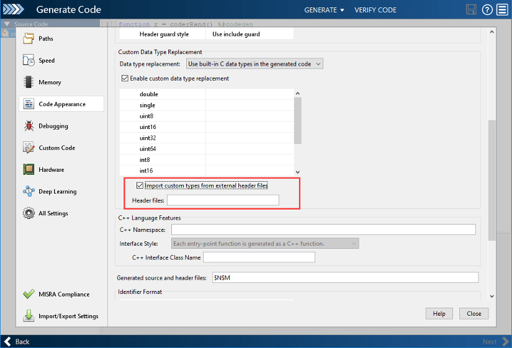Screen dimensions: 512x348
Task: Open the Debugging bug icon
Action: pos(29,126)
